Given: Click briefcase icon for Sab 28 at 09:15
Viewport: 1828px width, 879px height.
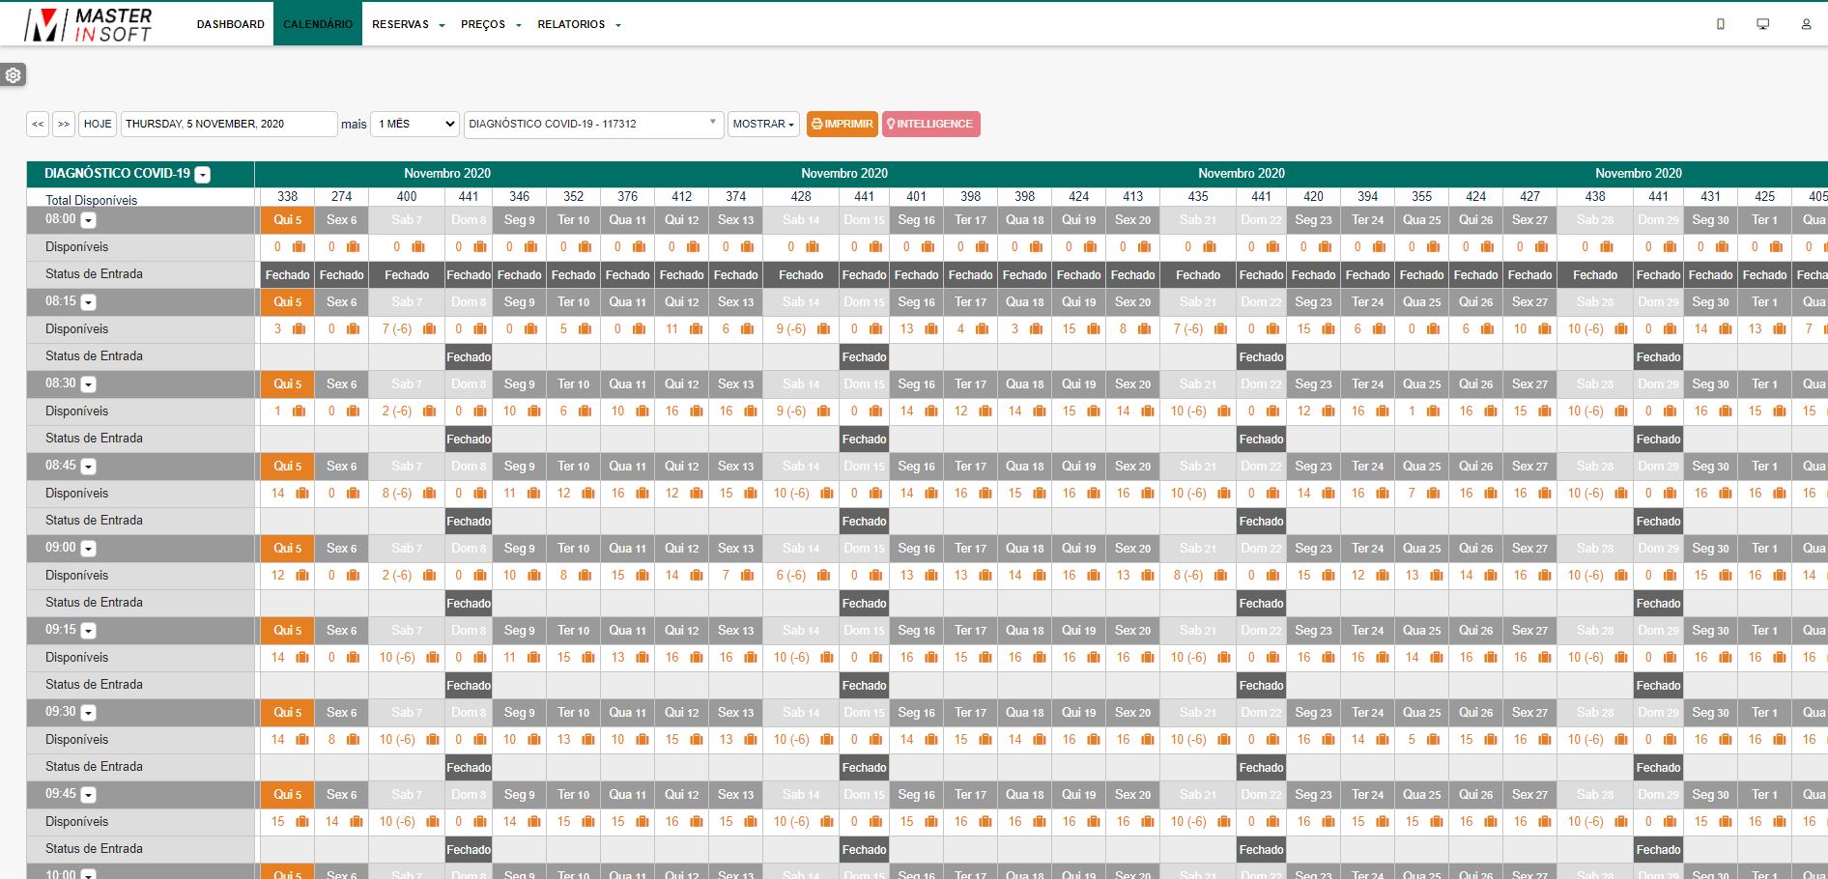Looking at the screenshot, I should pyautogui.click(x=1621, y=658).
